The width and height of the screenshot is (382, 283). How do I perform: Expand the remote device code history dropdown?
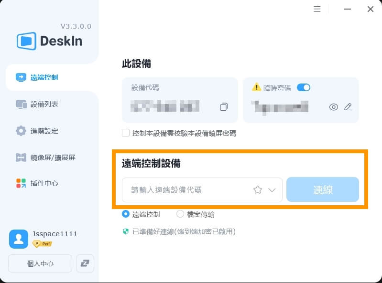[x=272, y=190]
